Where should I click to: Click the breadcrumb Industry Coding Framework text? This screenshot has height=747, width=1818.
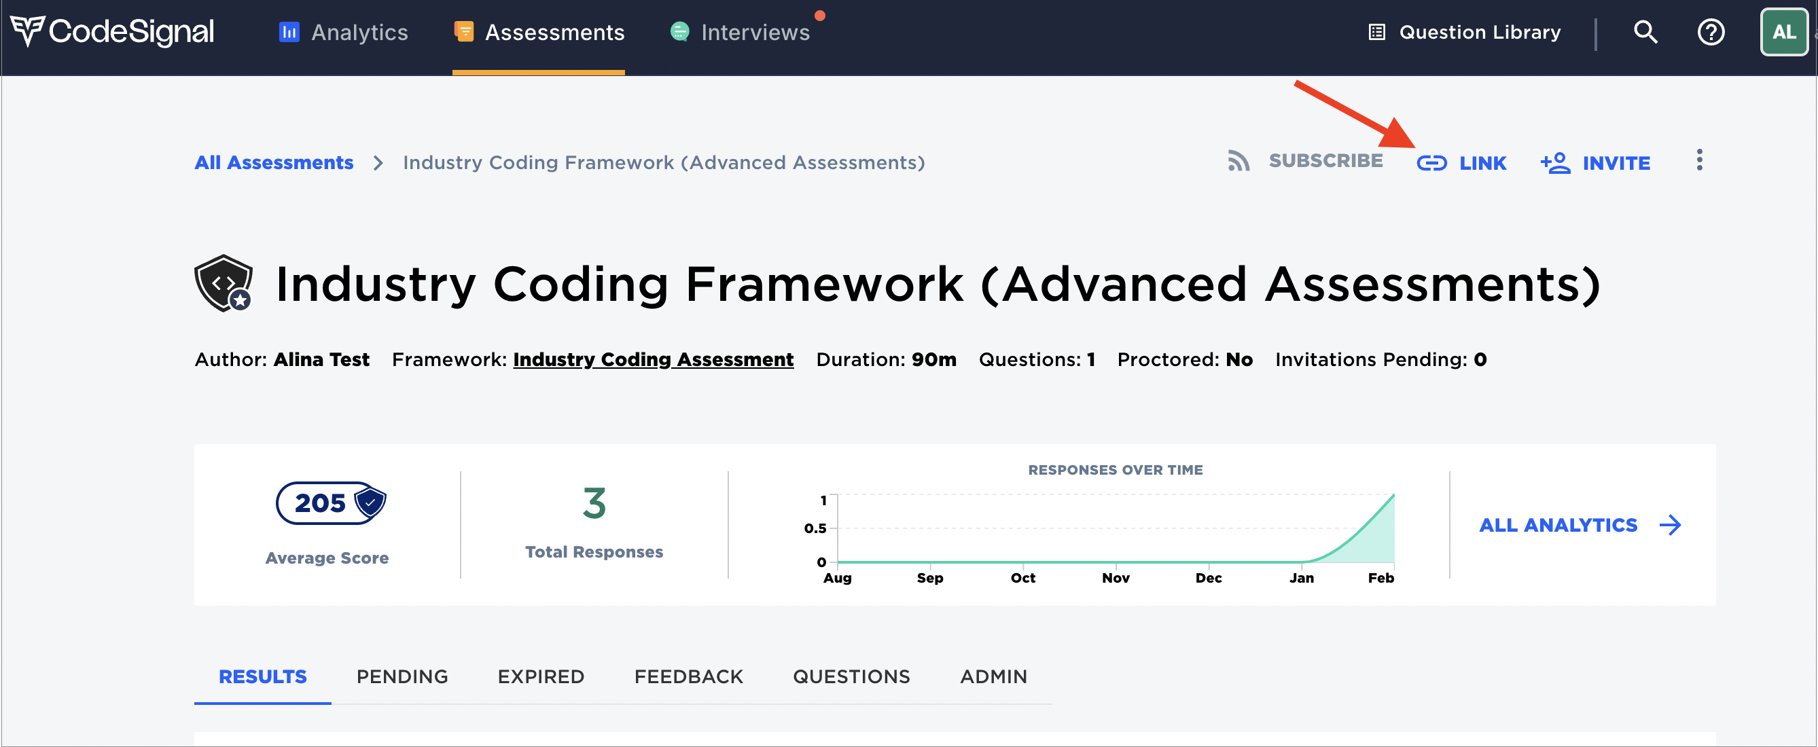(x=663, y=162)
